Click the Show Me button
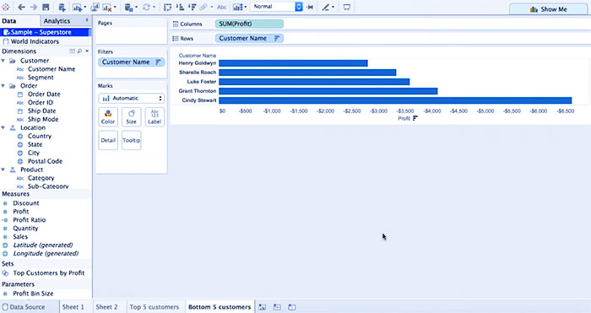This screenshot has height=313, width=591. (x=549, y=9)
